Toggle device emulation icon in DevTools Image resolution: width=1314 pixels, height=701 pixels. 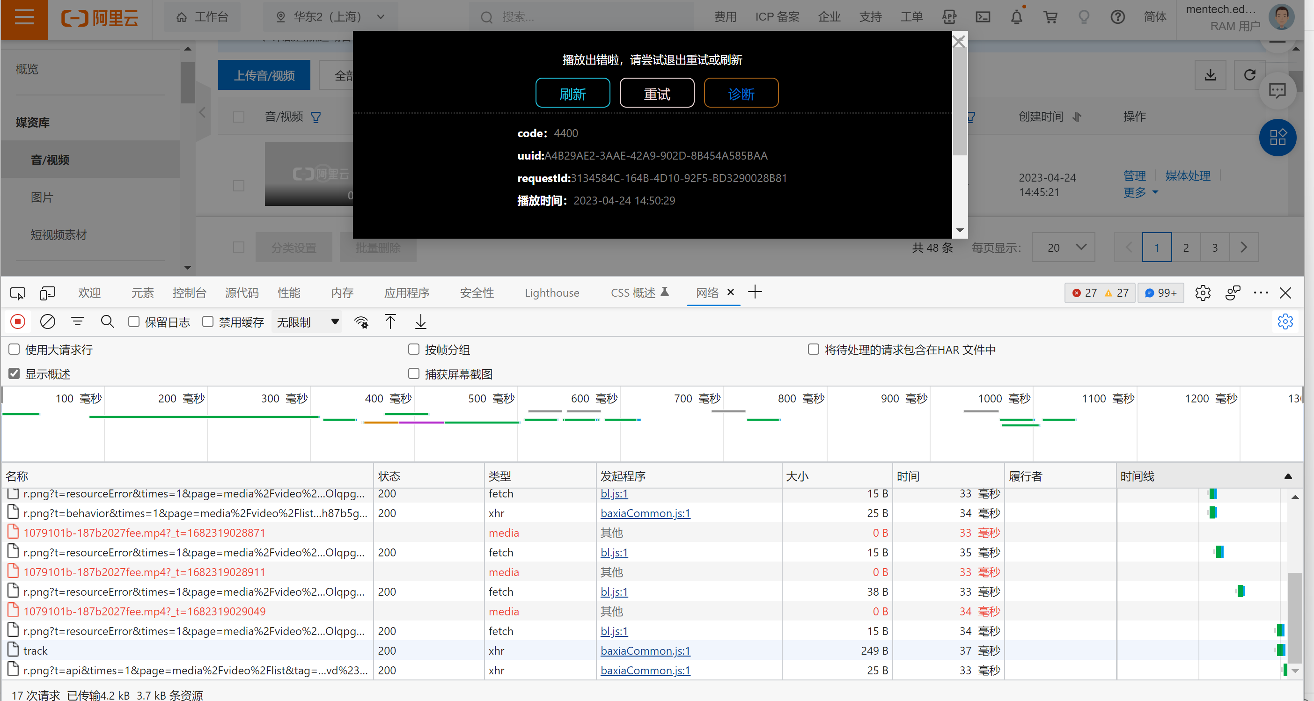47,293
